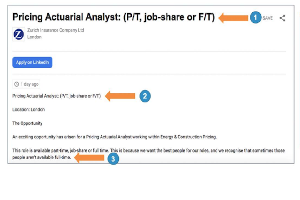Click the Pricing Actuarial Analyst heading
Screen dimensions: 300x200
coord(114,17)
